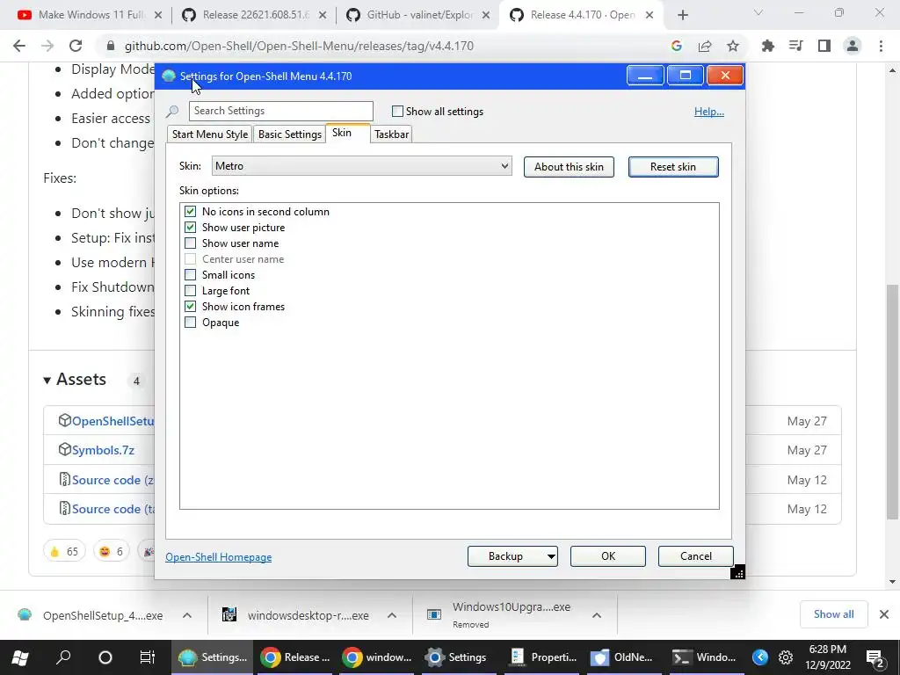This screenshot has width=900, height=675.
Task: Click the smiley reaction with count 6
Action: [112, 551]
